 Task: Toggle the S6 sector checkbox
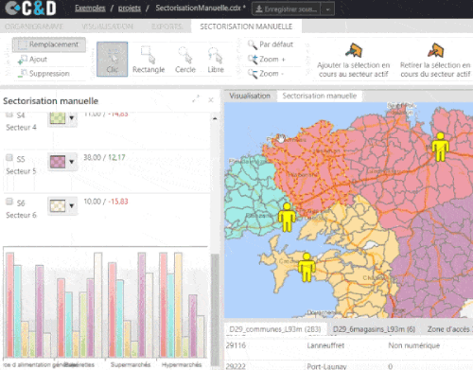pos(9,202)
